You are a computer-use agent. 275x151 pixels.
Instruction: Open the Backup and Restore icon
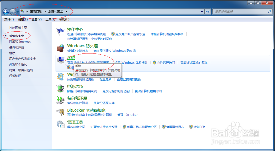point(60,100)
